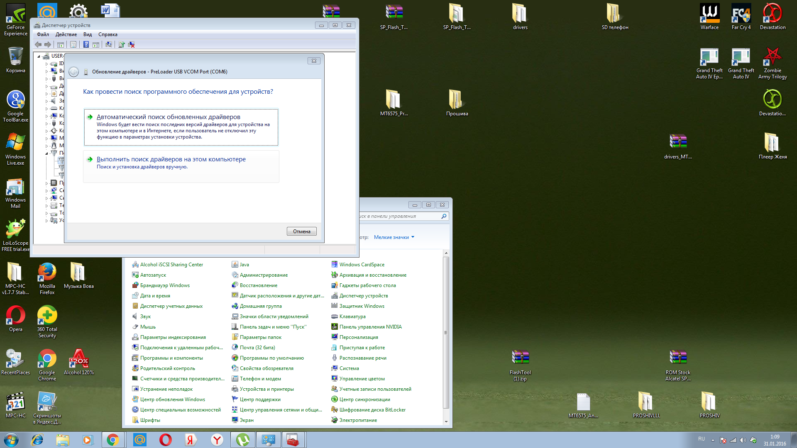Open the Мелкие значки view dropdown
Viewport: 797px width, 448px height.
(394, 237)
